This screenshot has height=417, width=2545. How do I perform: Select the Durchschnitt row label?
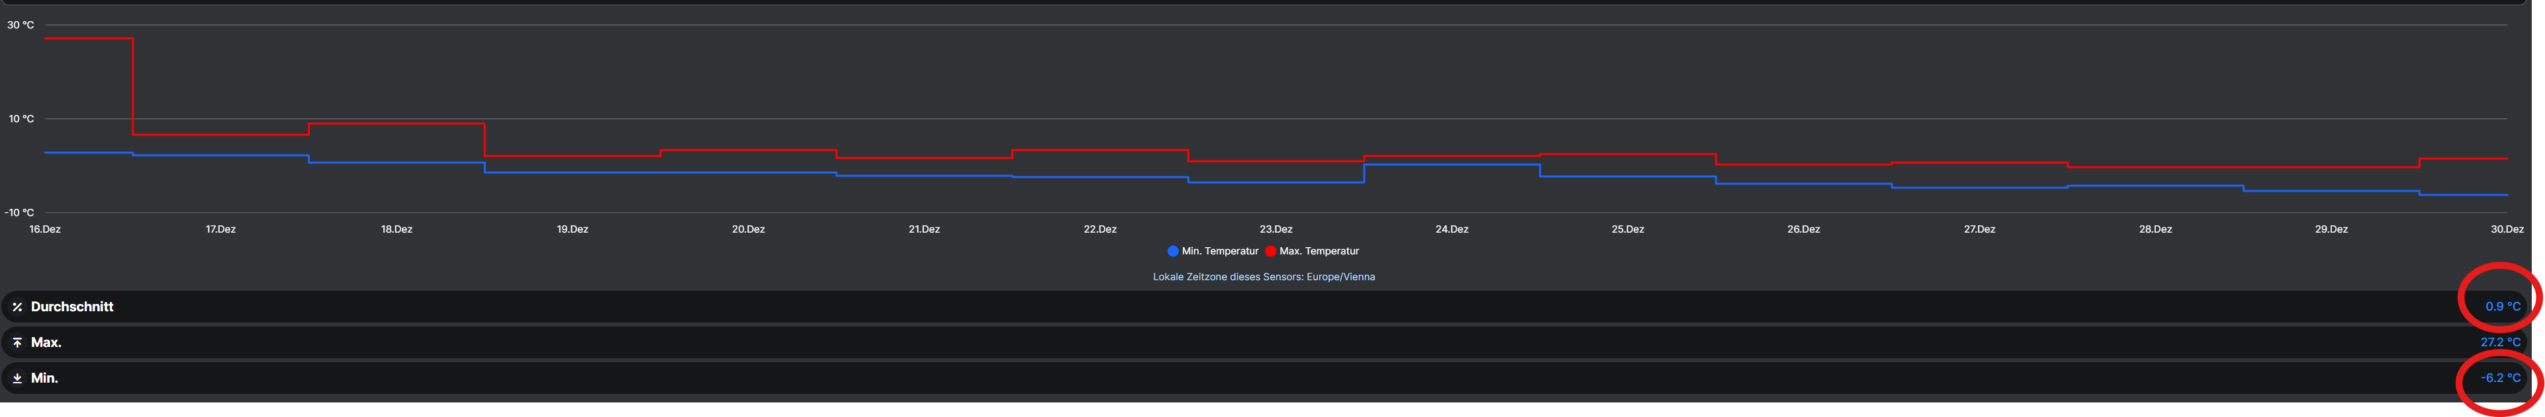pos(72,307)
